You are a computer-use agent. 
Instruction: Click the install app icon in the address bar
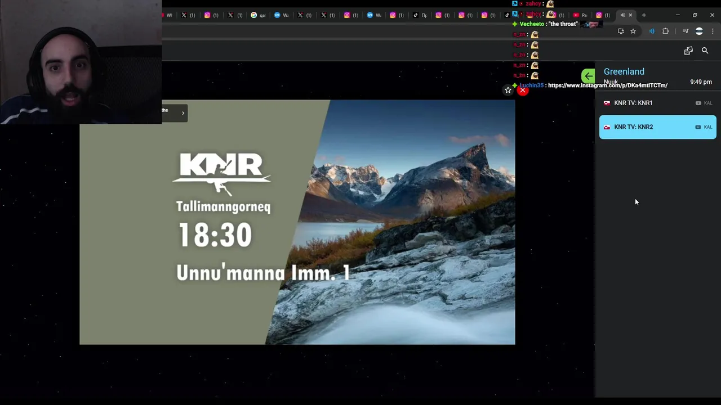pos(621,31)
